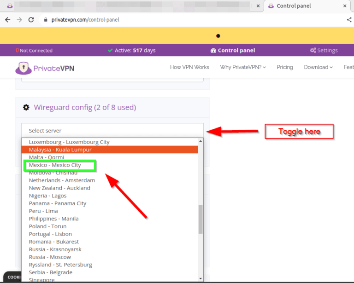Click Control panel in purple bar

tap(233, 50)
